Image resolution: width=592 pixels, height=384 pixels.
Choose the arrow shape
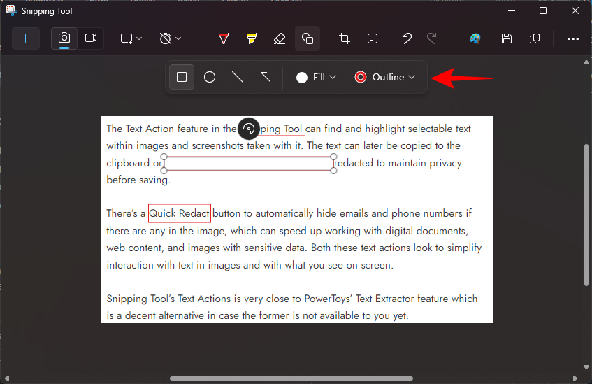[x=266, y=77]
